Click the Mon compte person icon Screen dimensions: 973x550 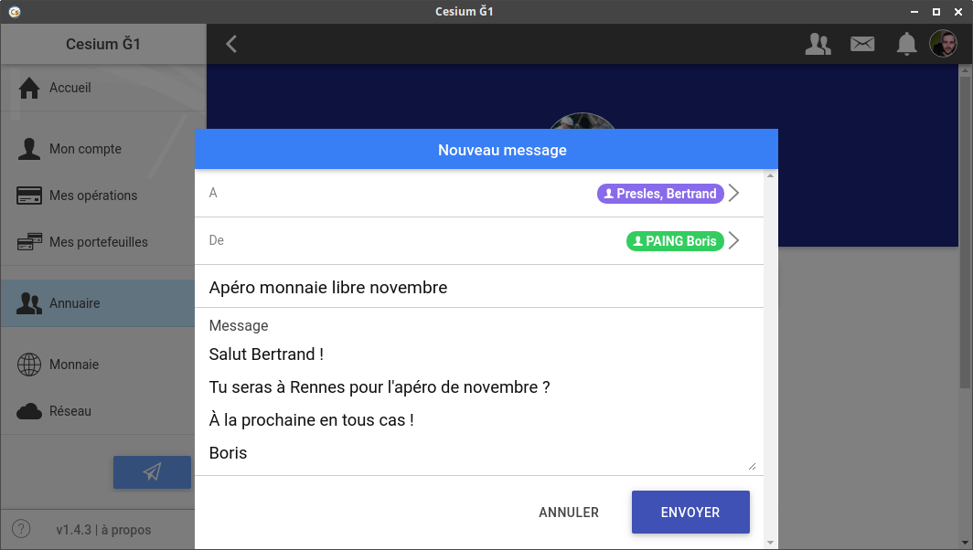pos(28,149)
